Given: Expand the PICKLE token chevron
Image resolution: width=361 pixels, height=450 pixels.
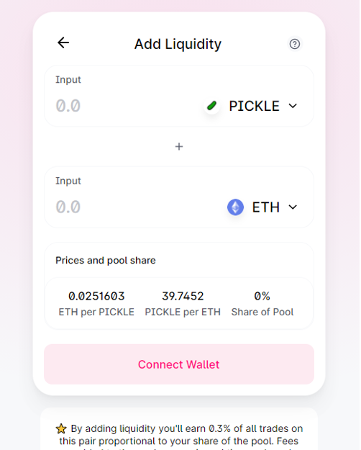Looking at the screenshot, I should pyautogui.click(x=293, y=106).
